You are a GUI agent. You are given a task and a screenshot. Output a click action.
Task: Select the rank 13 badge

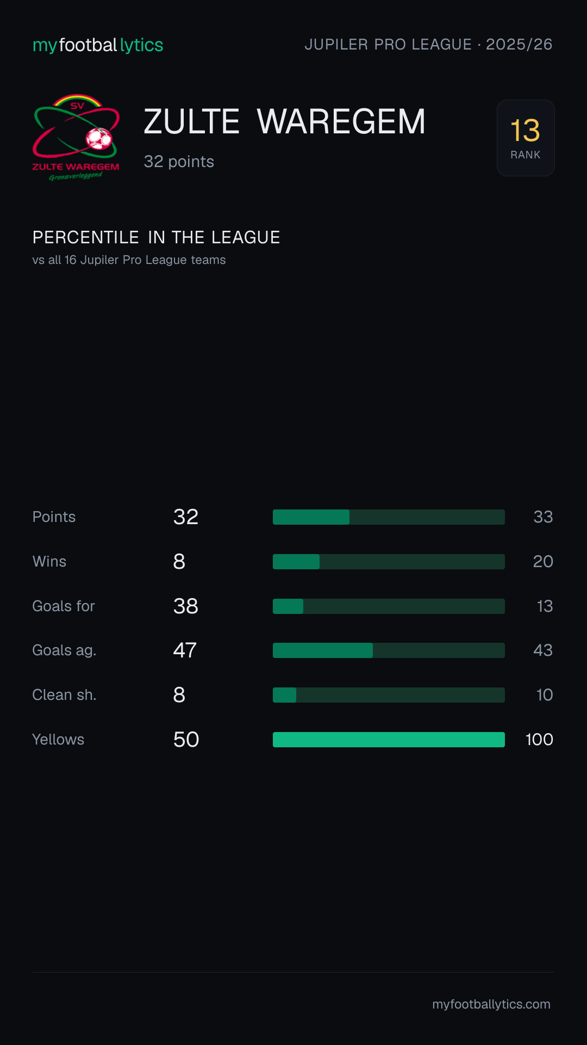[x=526, y=138]
